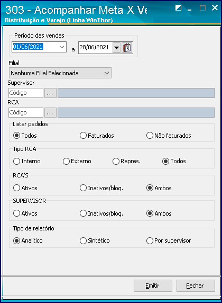Screen dimensions: 222x303
Task: Click the disabled maximize window icon
Action: (x=202, y=8)
